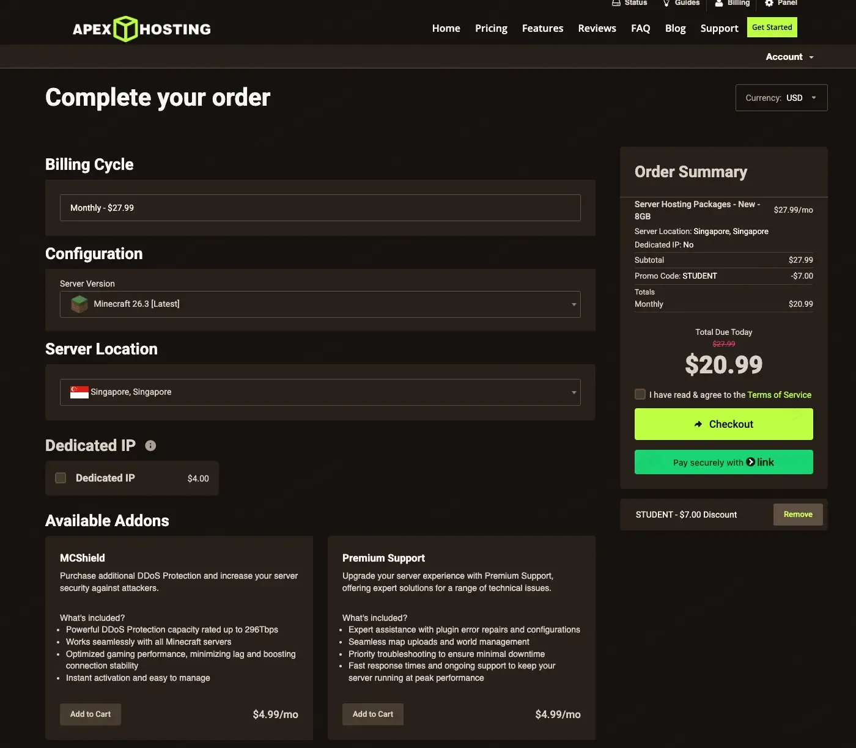
Task: Click the Minecraft grass block icon
Action: click(x=79, y=304)
